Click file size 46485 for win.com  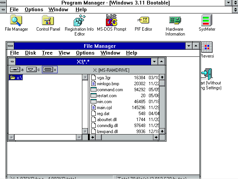coord(140,102)
